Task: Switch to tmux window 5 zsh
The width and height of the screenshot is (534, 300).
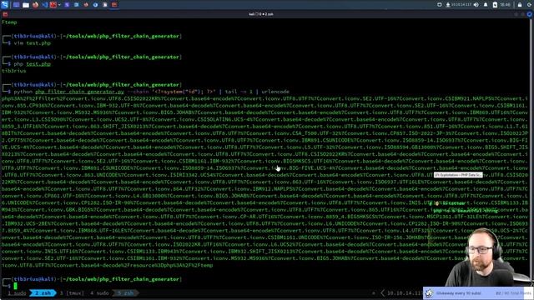Action: pyautogui.click(x=125, y=292)
